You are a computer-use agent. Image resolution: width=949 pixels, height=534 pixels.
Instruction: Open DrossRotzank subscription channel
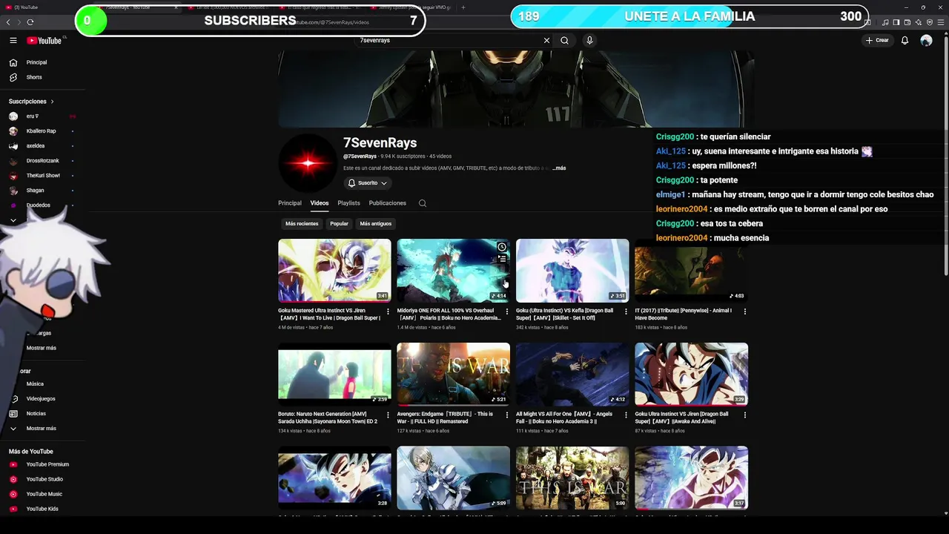tap(41, 161)
